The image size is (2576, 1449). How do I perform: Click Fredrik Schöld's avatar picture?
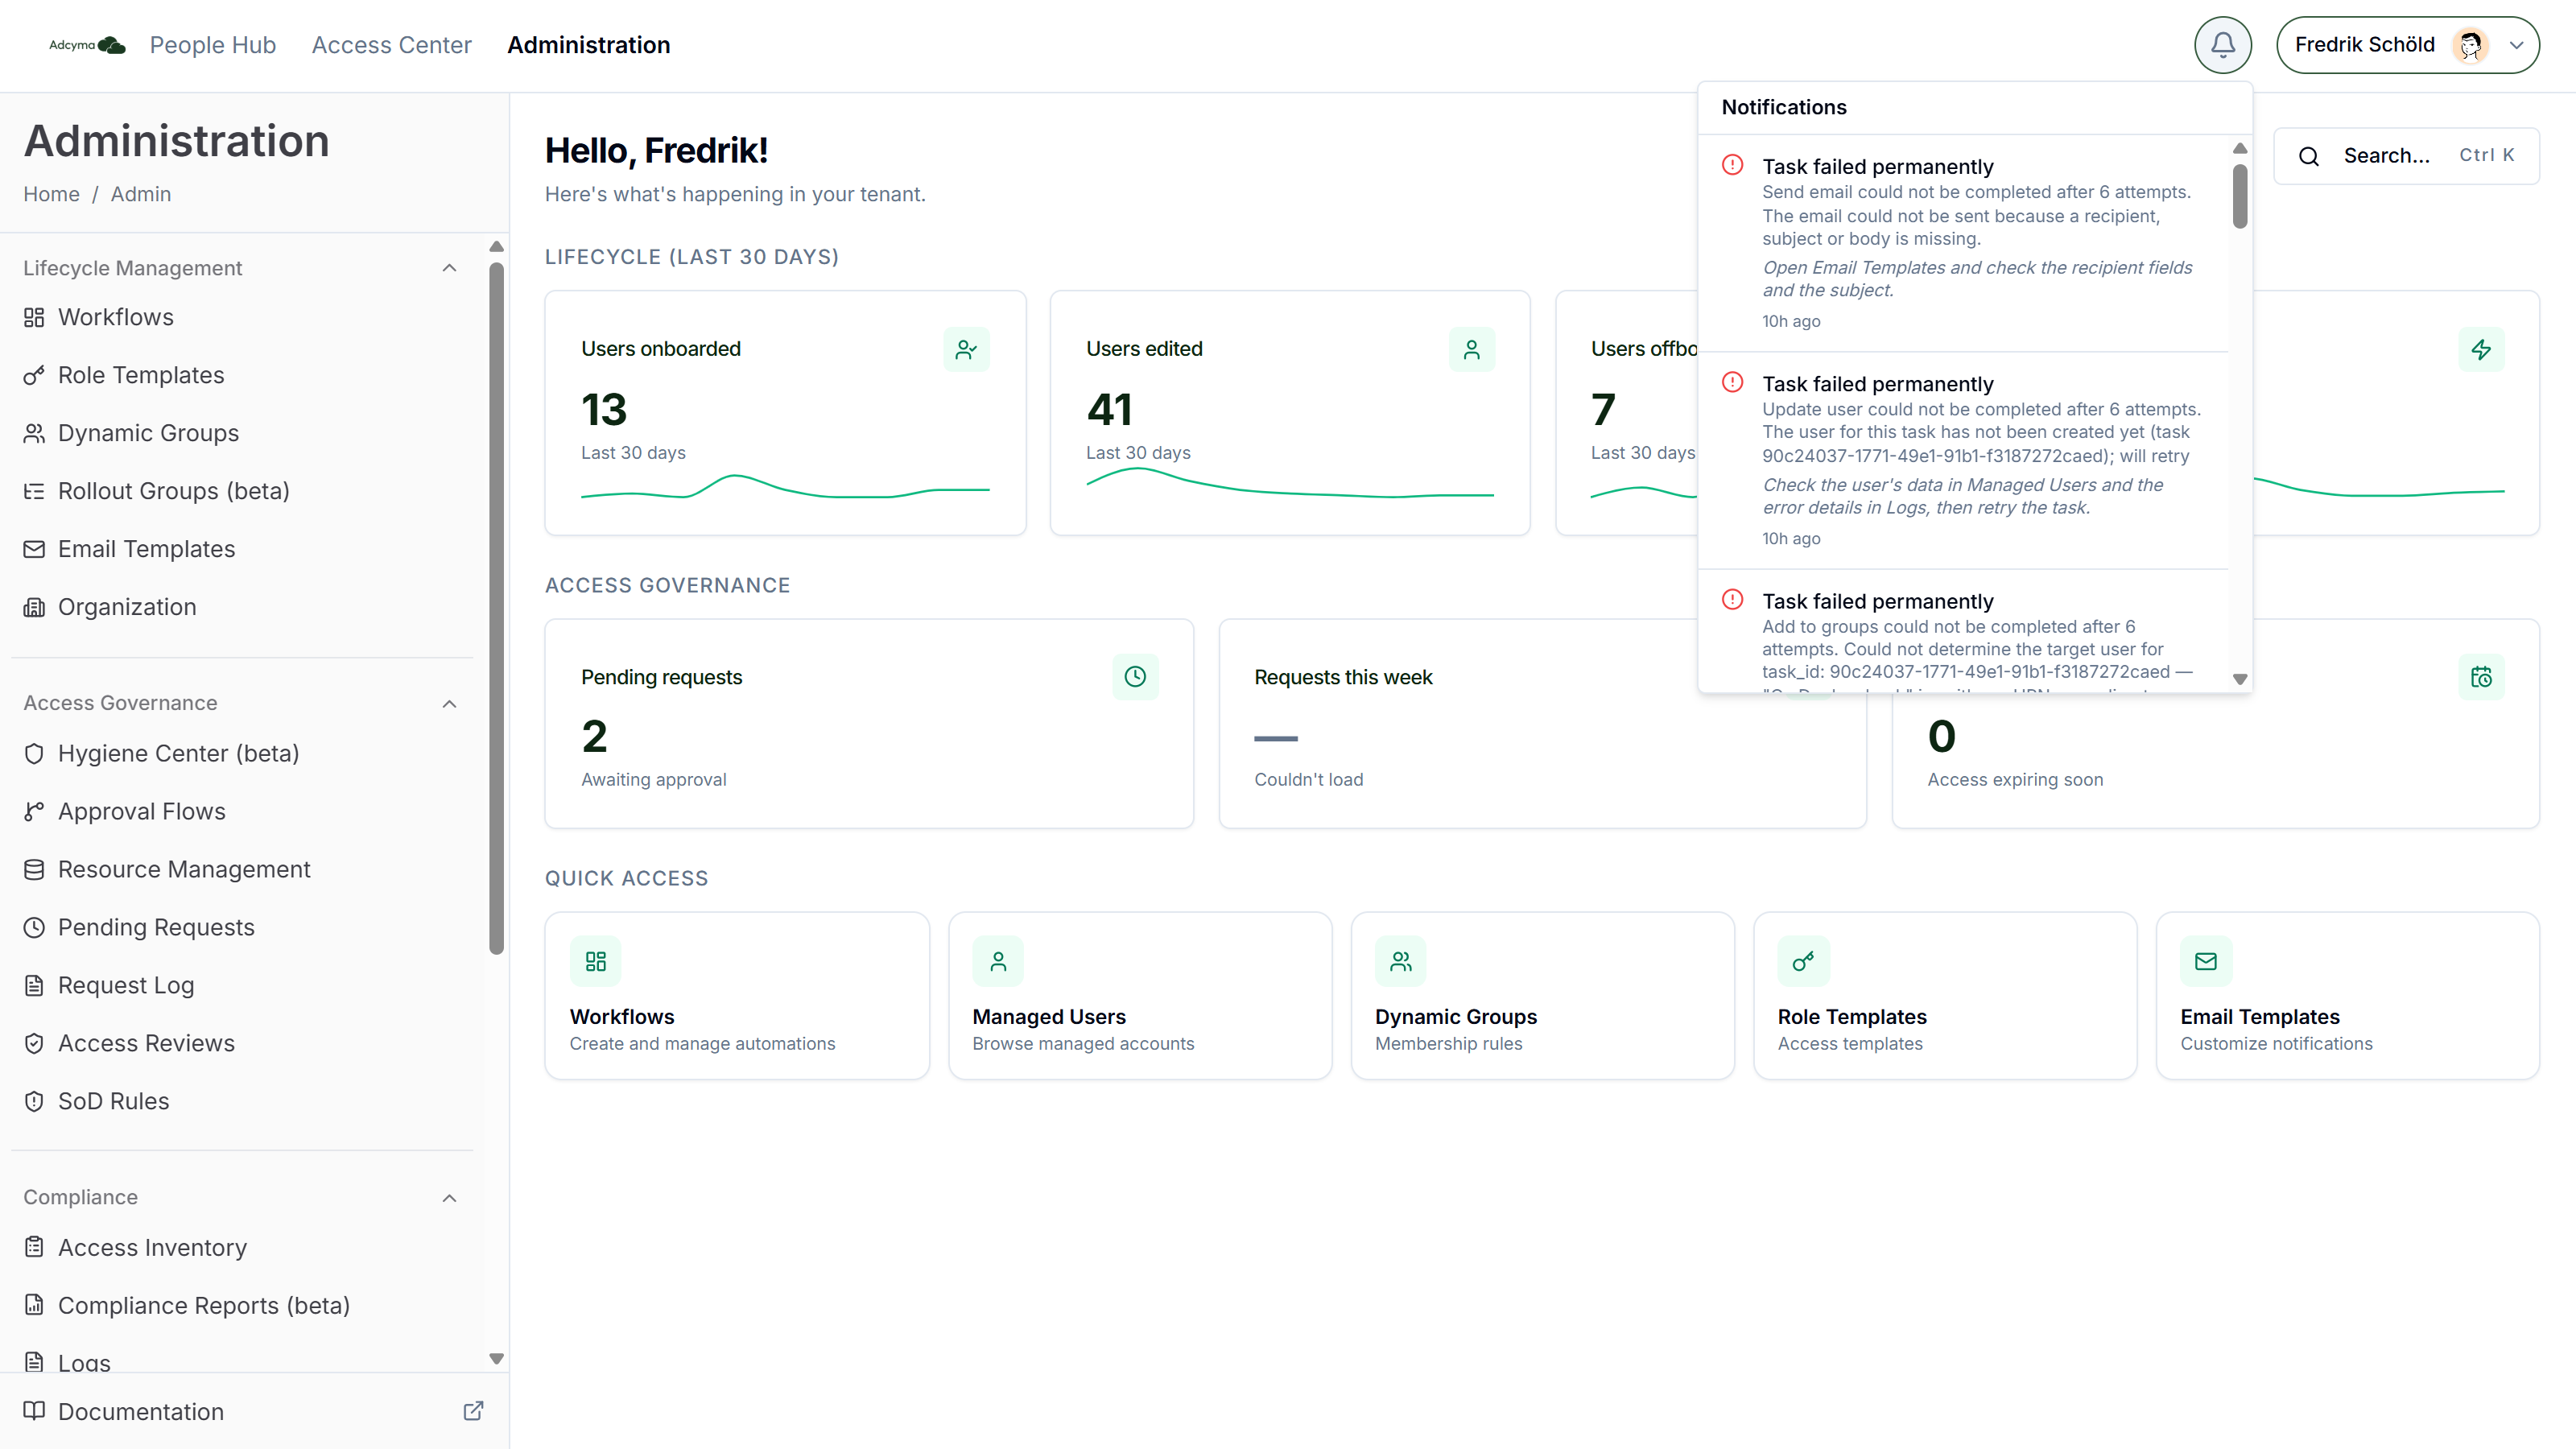point(2470,45)
